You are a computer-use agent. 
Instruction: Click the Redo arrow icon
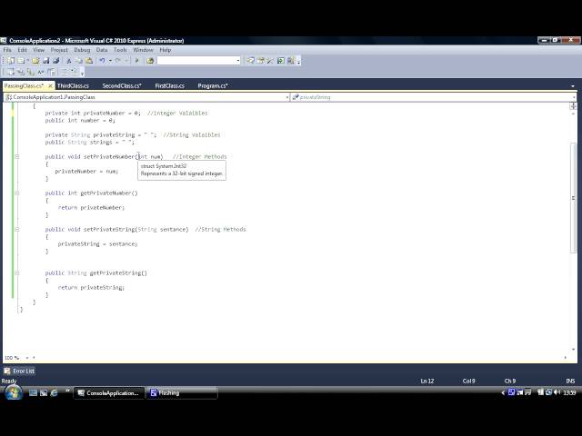pos(118,61)
